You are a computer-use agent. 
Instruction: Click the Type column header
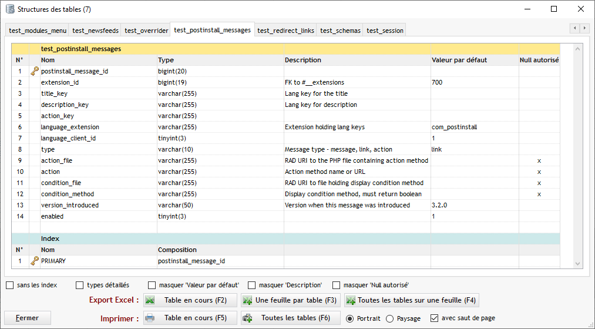tap(220, 60)
